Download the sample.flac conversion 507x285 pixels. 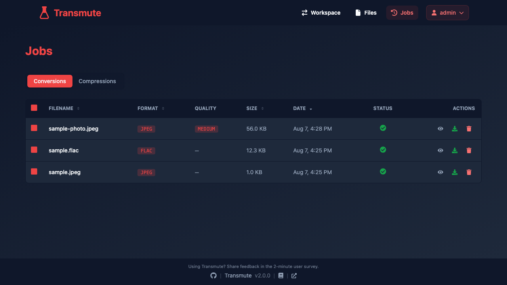pos(455,150)
